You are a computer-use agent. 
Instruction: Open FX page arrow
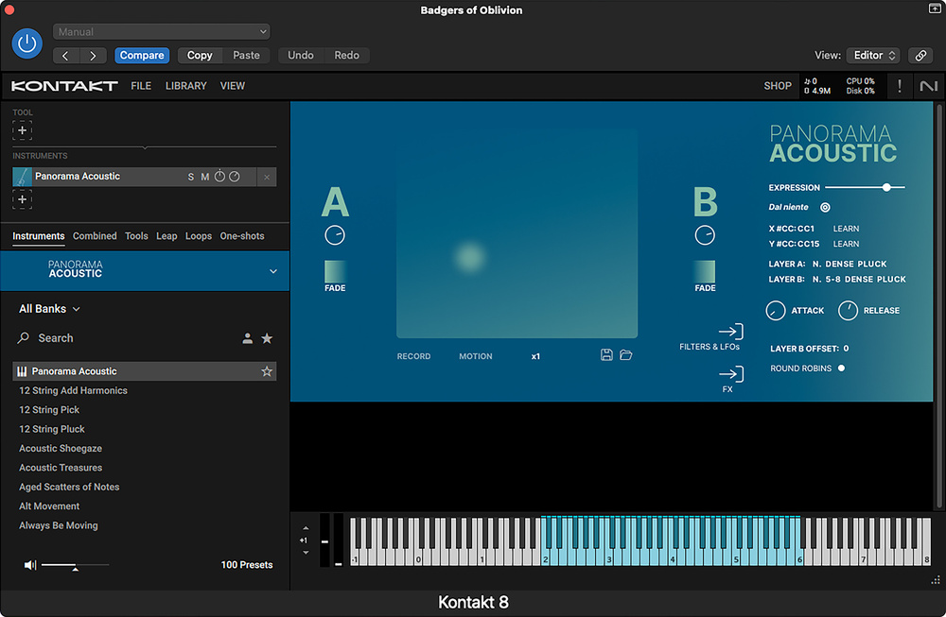coord(731,373)
